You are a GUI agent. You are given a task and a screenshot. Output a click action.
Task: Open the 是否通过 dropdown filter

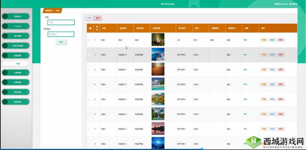61,34
